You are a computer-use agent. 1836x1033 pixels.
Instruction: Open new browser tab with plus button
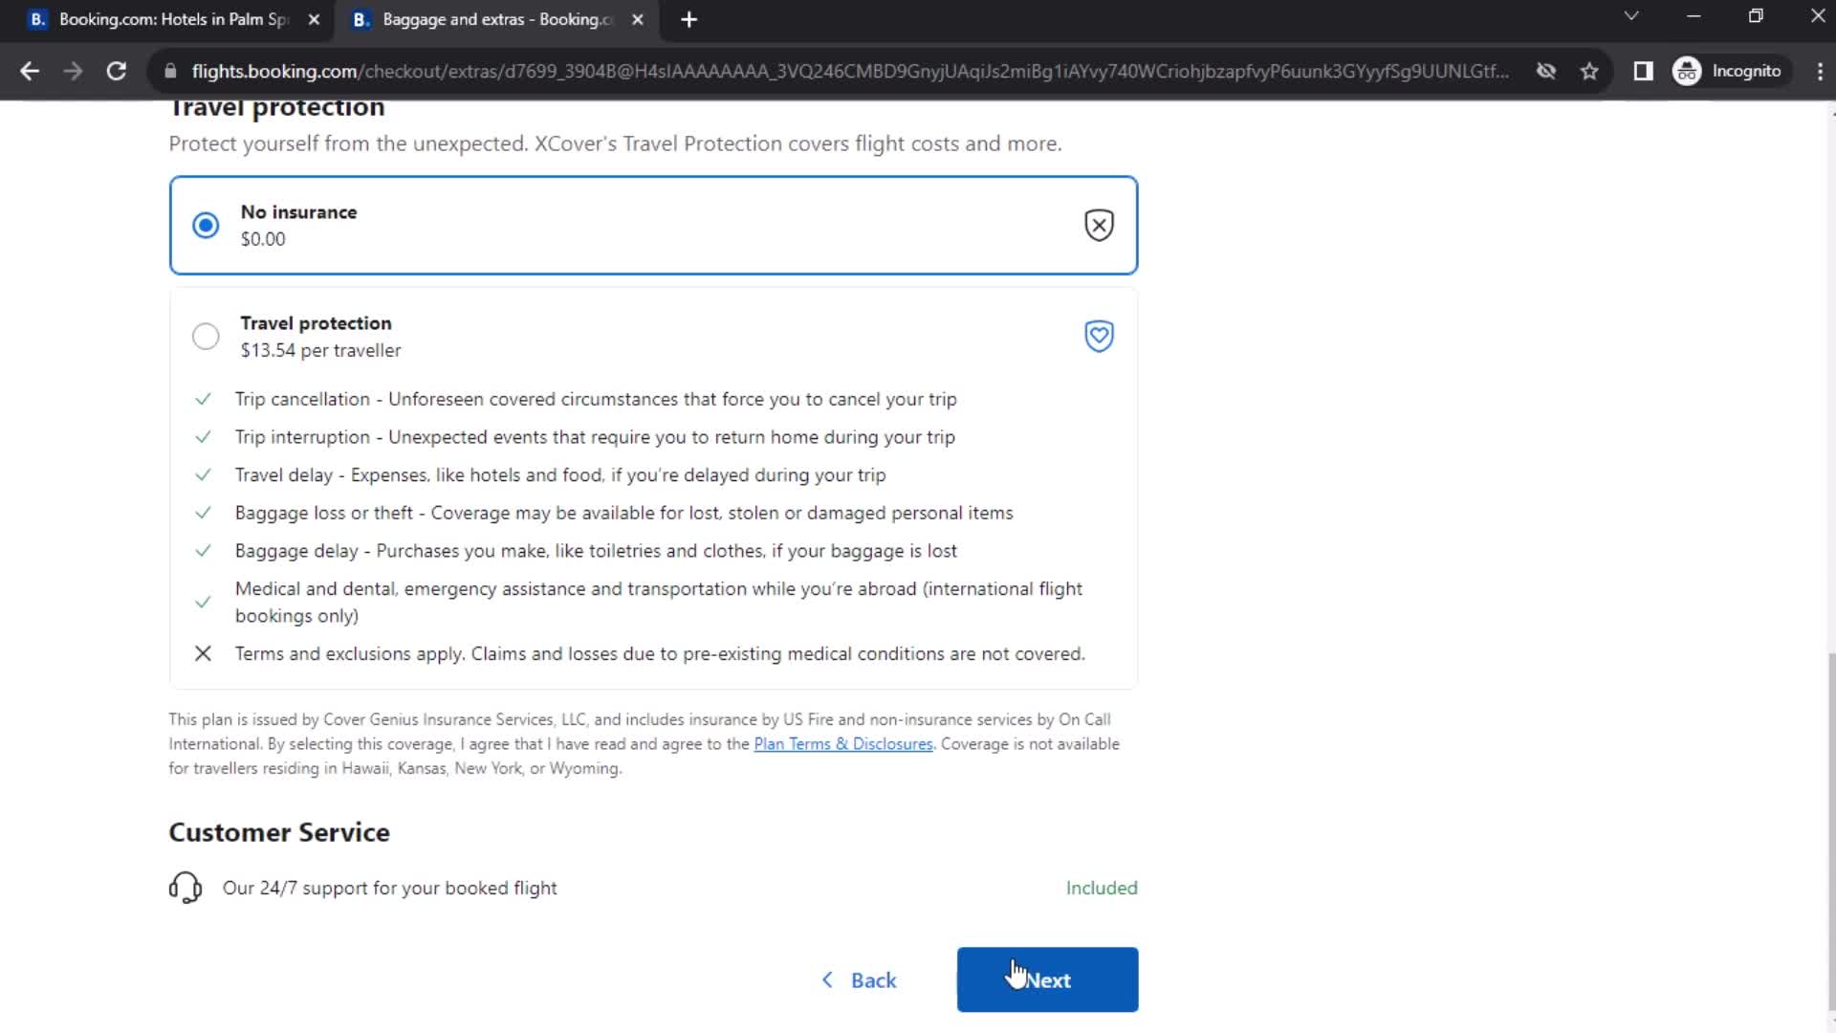689,19
